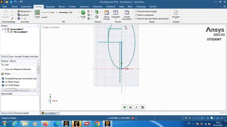This screenshot has height=127, width=227.
Task: Switch to the Reparieren ribbon tab
Action: pyautogui.click(x=84, y=7)
